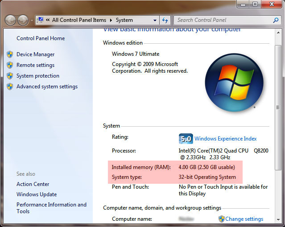Click the Device Manager shield icon
285x227 pixels.
point(10,54)
